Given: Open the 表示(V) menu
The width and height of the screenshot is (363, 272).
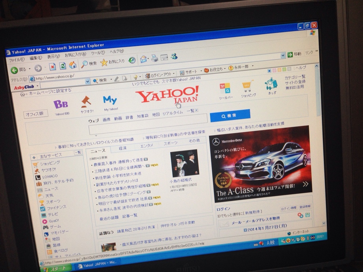Looking at the screenshot, I should (x=54, y=56).
